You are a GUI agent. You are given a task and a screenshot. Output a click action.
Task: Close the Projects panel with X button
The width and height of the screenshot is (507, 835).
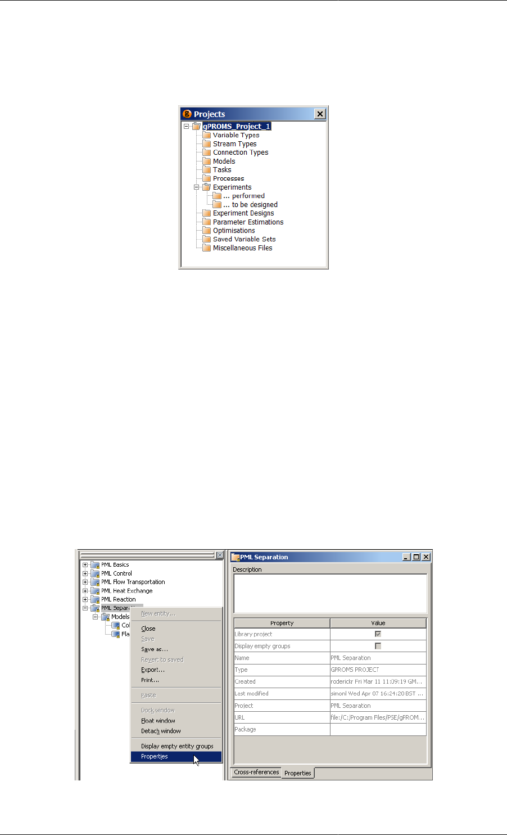[320, 114]
